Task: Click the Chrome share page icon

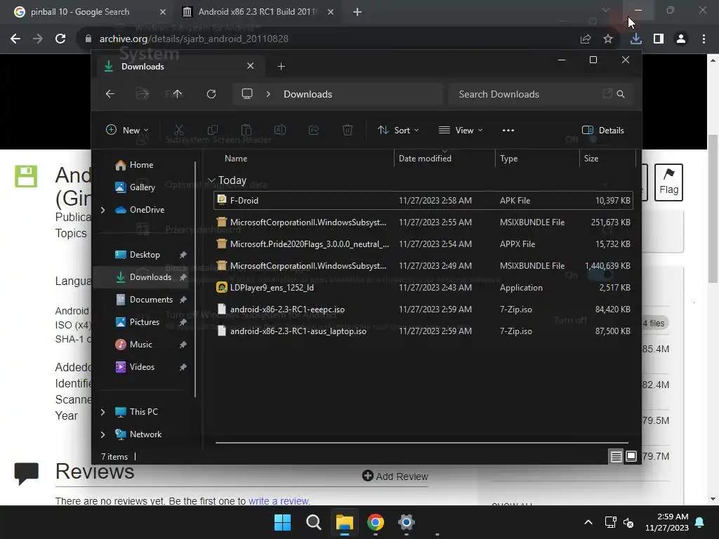Action: coord(586,39)
